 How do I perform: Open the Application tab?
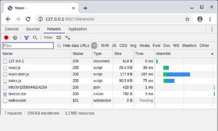[x=78, y=29]
